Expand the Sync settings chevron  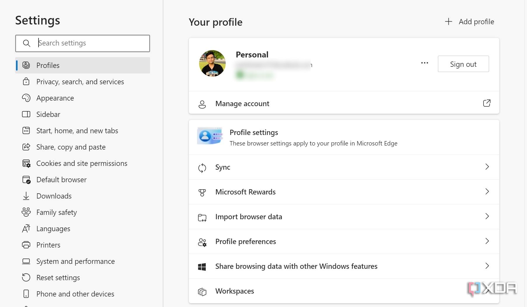[487, 166]
